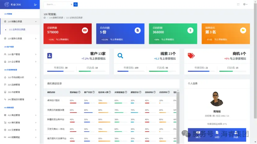Click the flag icon on 销售排名 card
This screenshot has width=257, height=144.
coord(243,30)
